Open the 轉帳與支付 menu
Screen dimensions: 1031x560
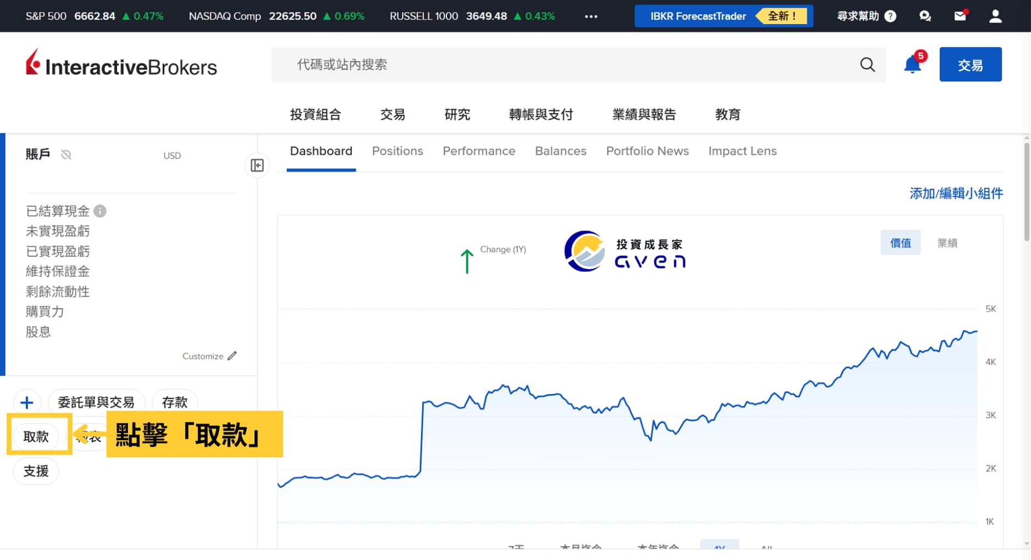[x=541, y=114]
